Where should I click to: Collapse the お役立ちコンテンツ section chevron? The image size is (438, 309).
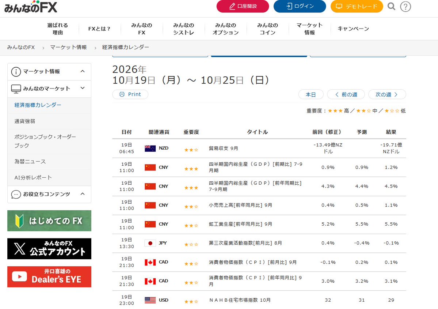pos(83,194)
